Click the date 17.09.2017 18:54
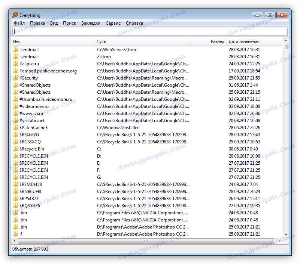This screenshot has width=300, height=264. tap(244, 71)
